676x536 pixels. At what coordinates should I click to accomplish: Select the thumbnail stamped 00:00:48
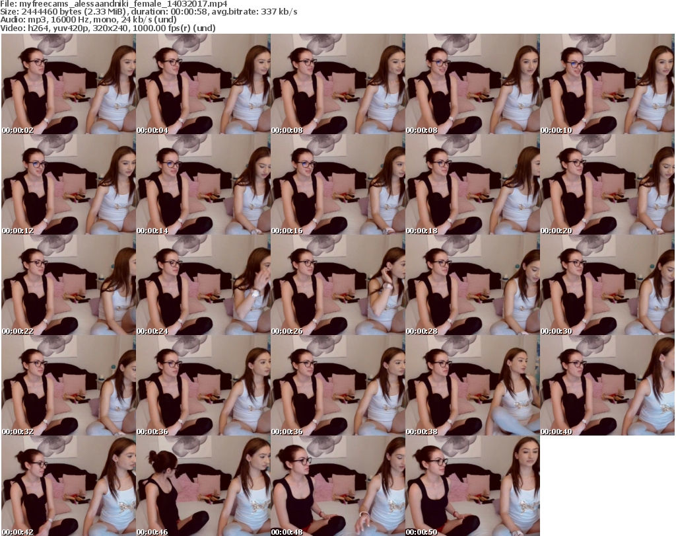point(338,486)
